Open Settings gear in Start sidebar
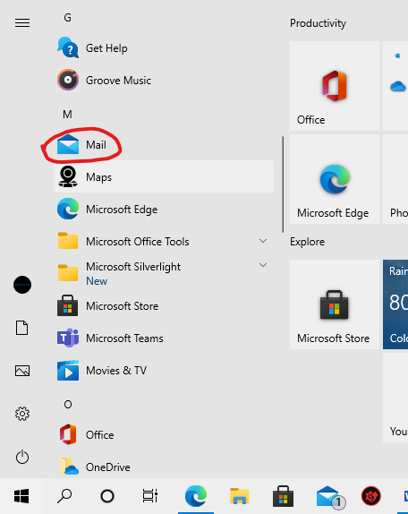The width and height of the screenshot is (408, 514). (x=22, y=414)
